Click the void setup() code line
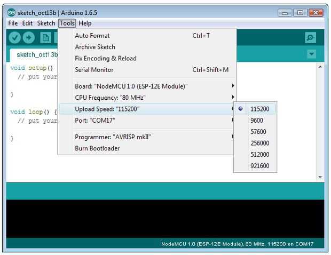Screen dimensions: 331x255 31,68
